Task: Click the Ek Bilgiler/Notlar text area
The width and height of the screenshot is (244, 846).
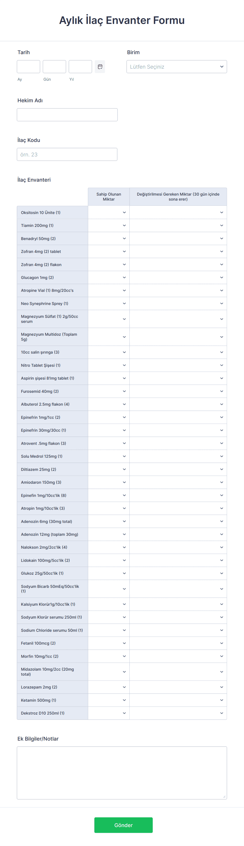Action: pos(122,773)
